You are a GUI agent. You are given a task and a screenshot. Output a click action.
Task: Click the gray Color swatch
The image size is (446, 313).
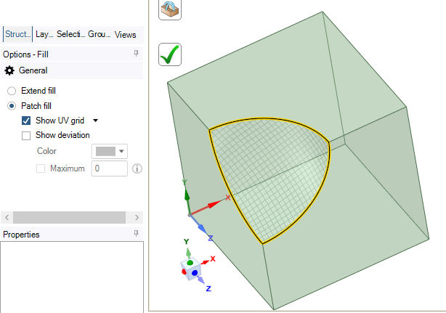105,151
